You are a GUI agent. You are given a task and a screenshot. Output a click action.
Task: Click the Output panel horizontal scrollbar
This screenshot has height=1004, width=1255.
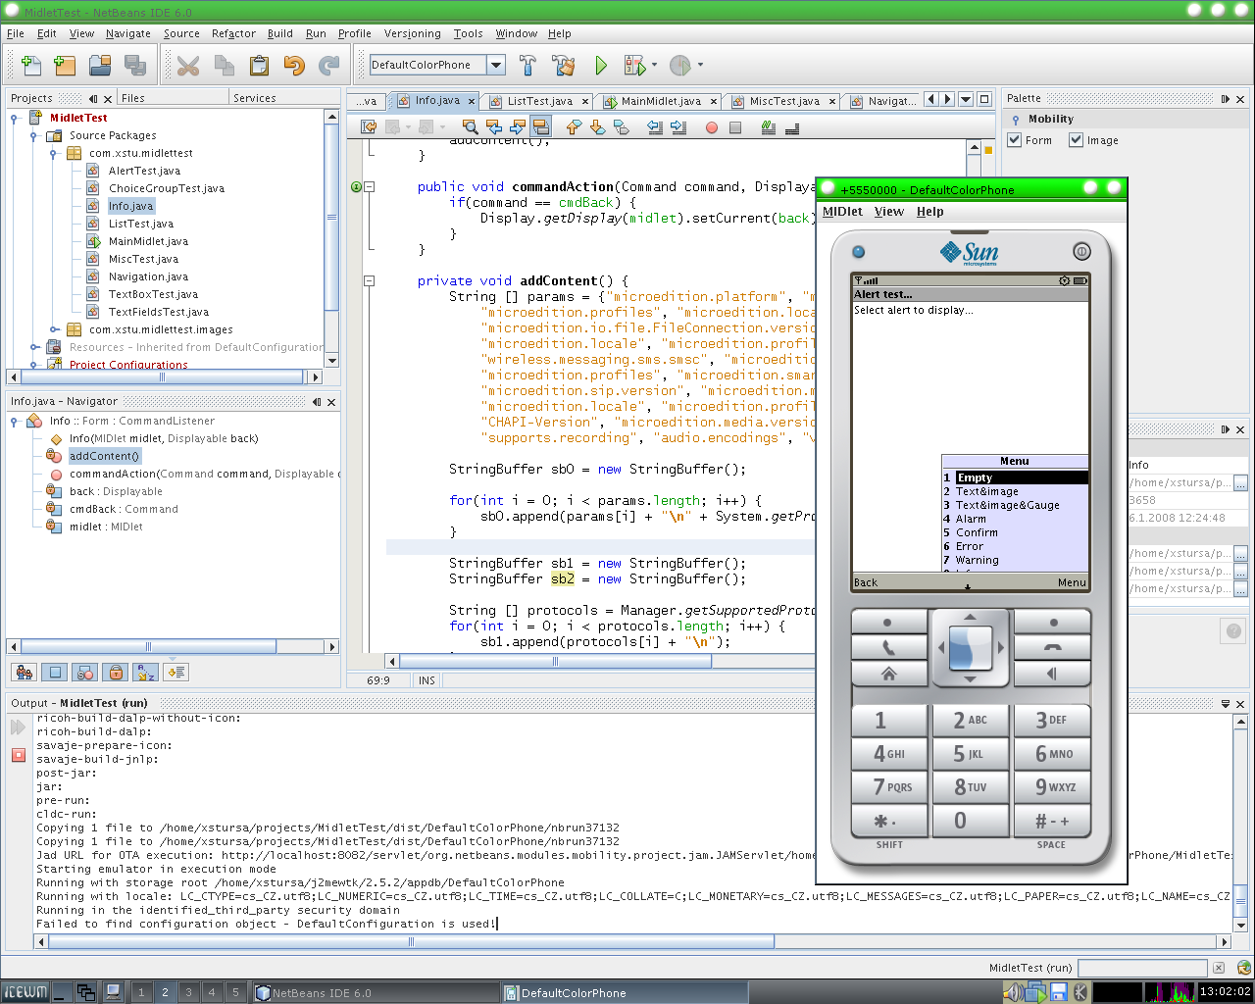(412, 941)
